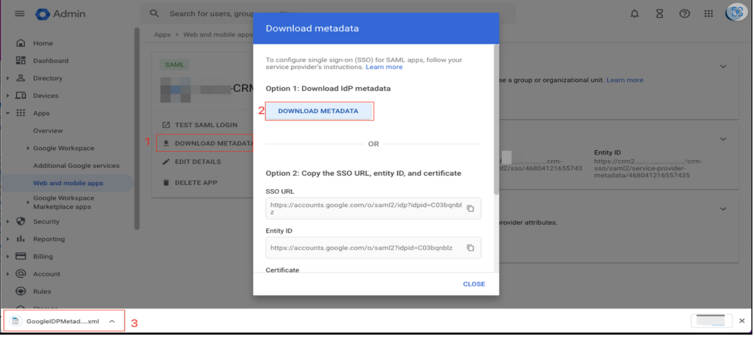Expand the Account section
Image resolution: width=754 pixels, height=337 pixels.
(8, 274)
